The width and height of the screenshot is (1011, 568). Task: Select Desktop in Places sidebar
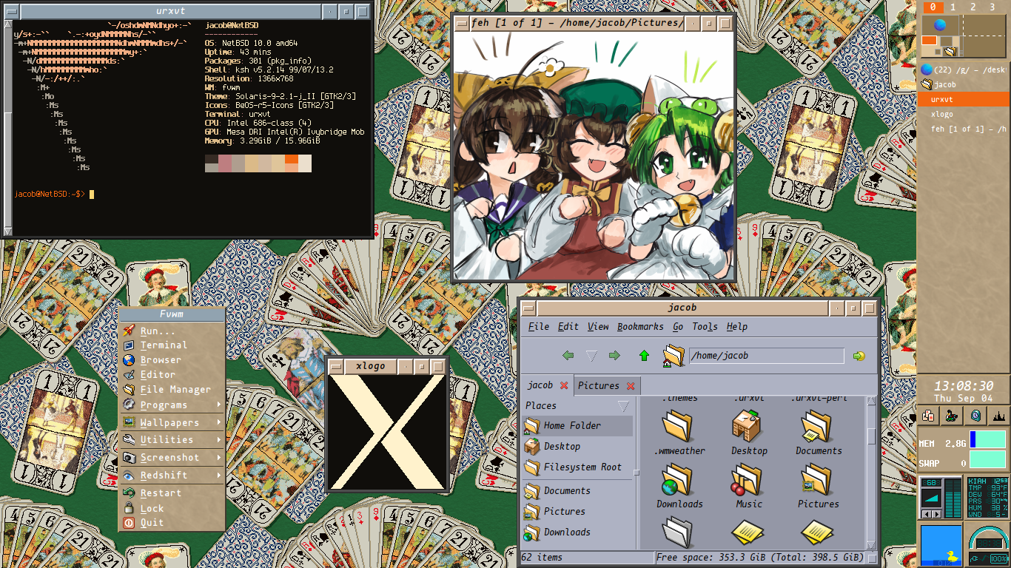click(577, 447)
